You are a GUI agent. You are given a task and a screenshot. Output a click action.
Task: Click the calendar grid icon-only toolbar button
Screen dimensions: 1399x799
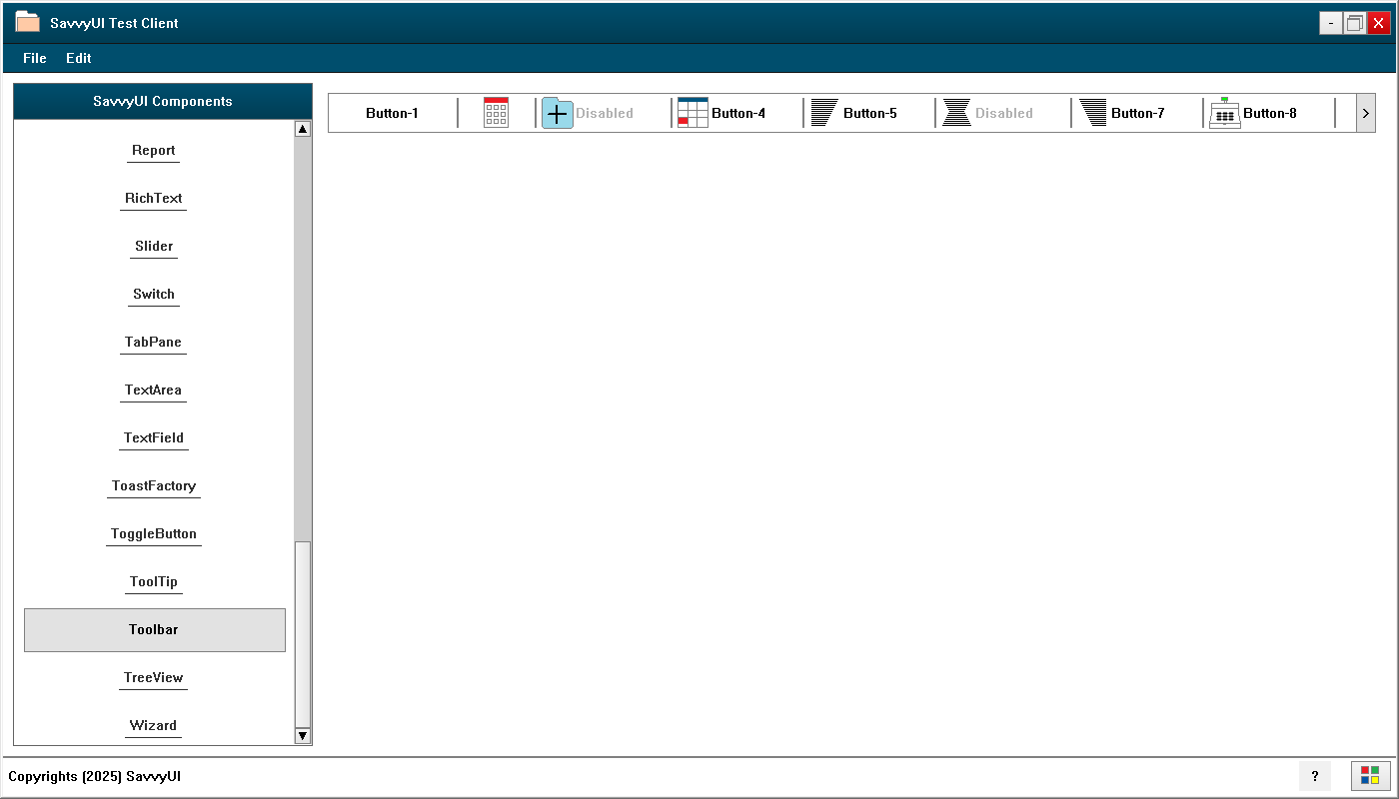(x=495, y=113)
